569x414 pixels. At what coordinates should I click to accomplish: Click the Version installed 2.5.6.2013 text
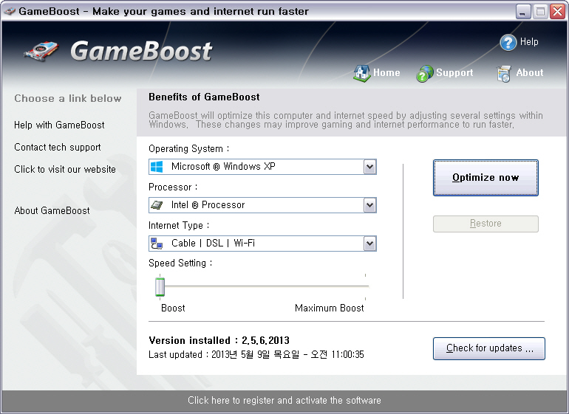click(x=219, y=340)
